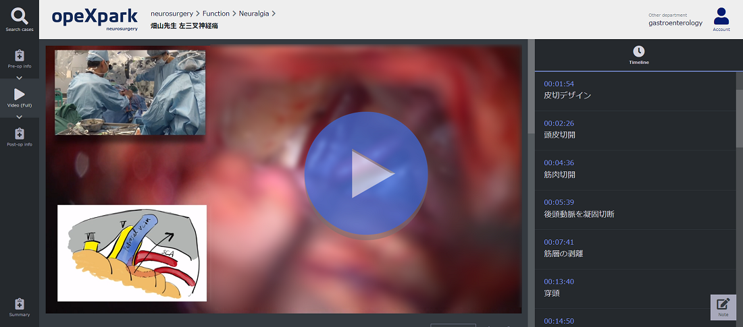This screenshot has width=743, height=327.
Task: Jump to 00:04:36 筋肉切開 marker
Action: tap(636, 171)
